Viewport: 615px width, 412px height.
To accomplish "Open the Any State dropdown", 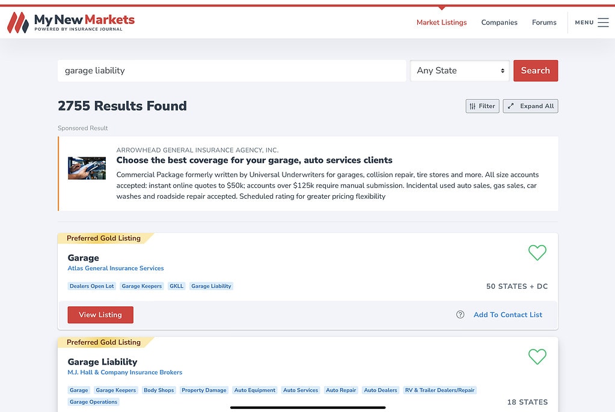I will tap(460, 70).
